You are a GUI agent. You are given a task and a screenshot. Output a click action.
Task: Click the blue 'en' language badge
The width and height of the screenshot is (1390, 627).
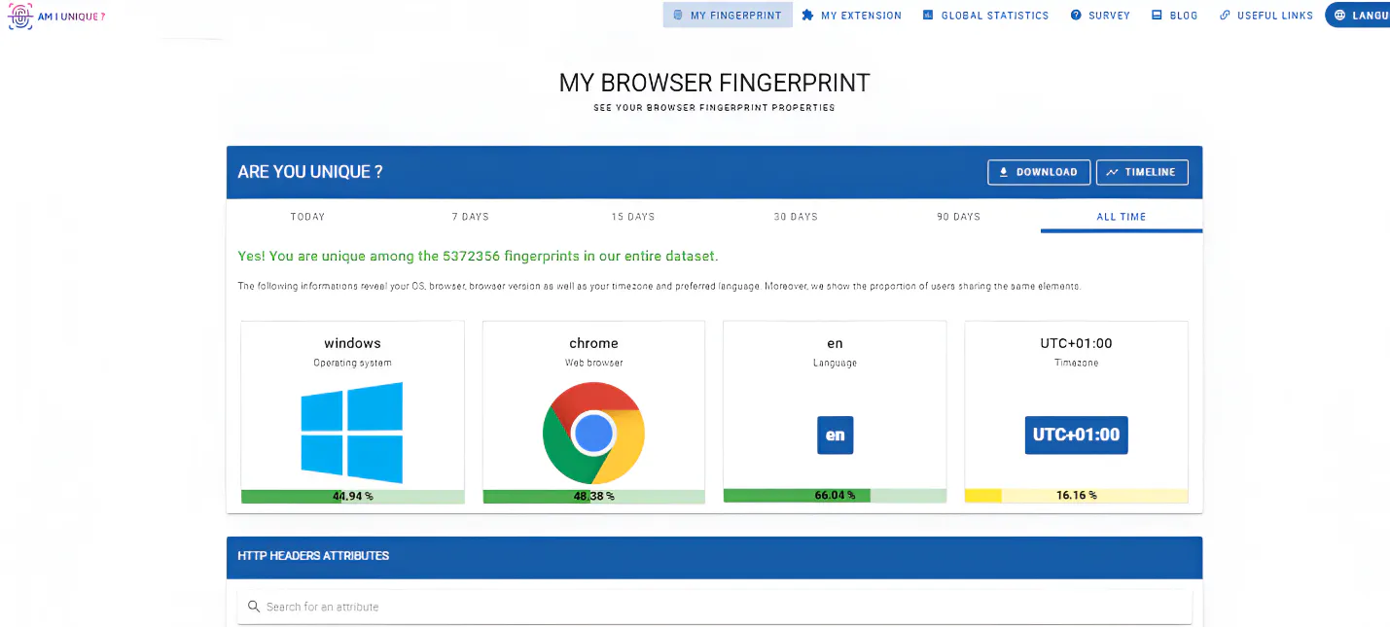[x=835, y=435]
